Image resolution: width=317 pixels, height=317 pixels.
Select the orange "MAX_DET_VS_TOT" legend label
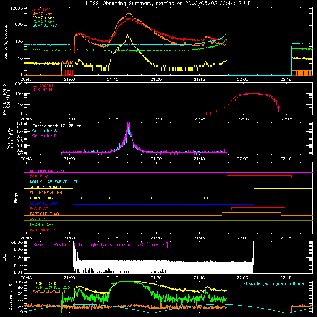(x=49, y=291)
